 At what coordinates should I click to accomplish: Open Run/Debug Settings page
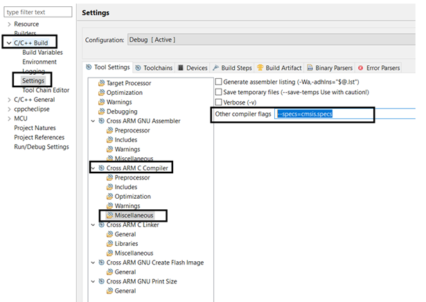pyautogui.click(x=42, y=147)
